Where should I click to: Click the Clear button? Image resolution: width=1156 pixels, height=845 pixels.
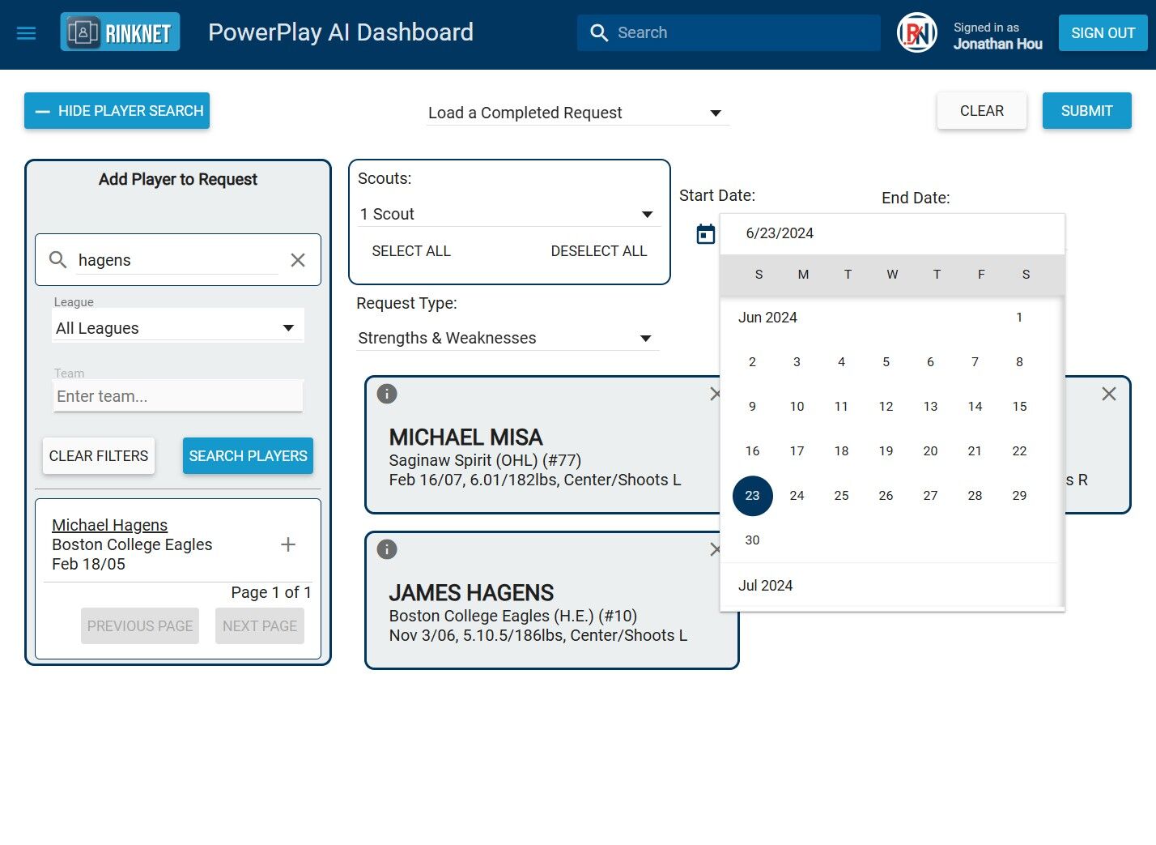(982, 111)
